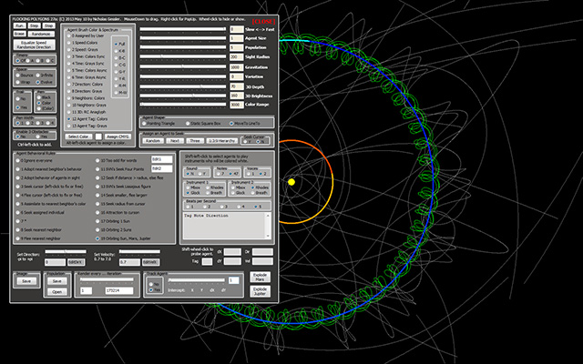Image resolution: width=583 pixels, height=364 pixels.
Task: Click the Randomize button
Action: pyautogui.click(x=41, y=34)
